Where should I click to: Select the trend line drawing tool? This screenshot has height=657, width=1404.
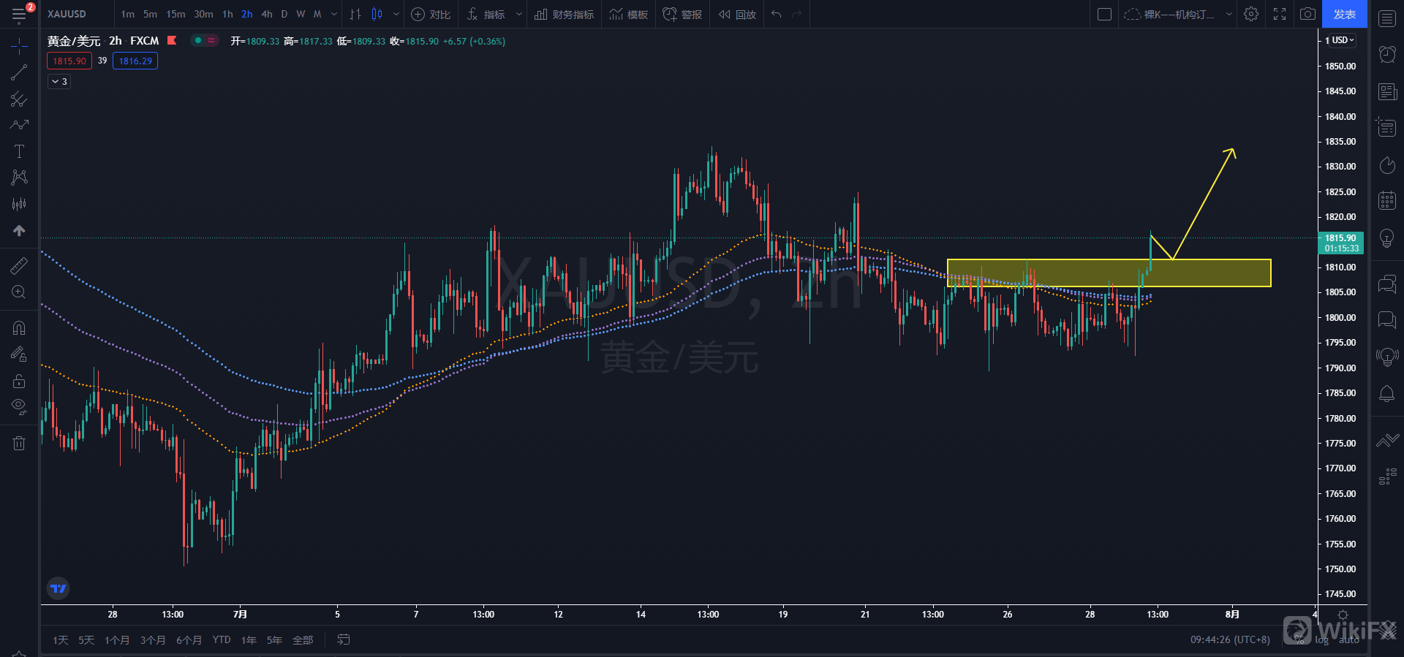click(19, 72)
